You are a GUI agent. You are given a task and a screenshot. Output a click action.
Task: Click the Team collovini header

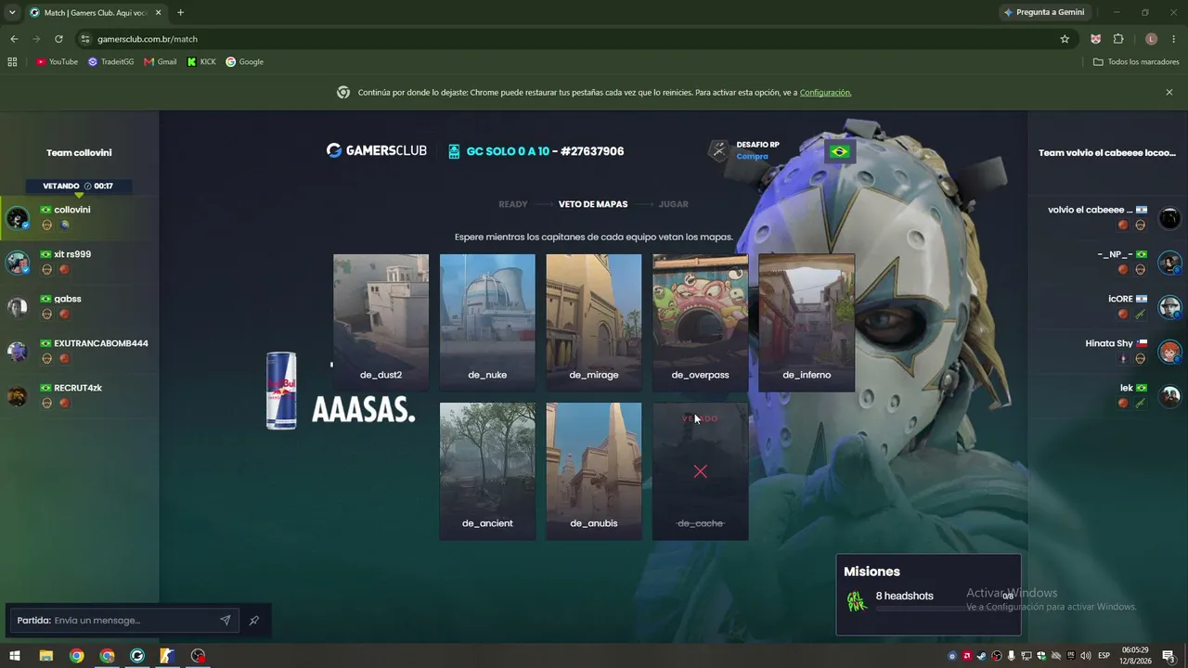[79, 153]
